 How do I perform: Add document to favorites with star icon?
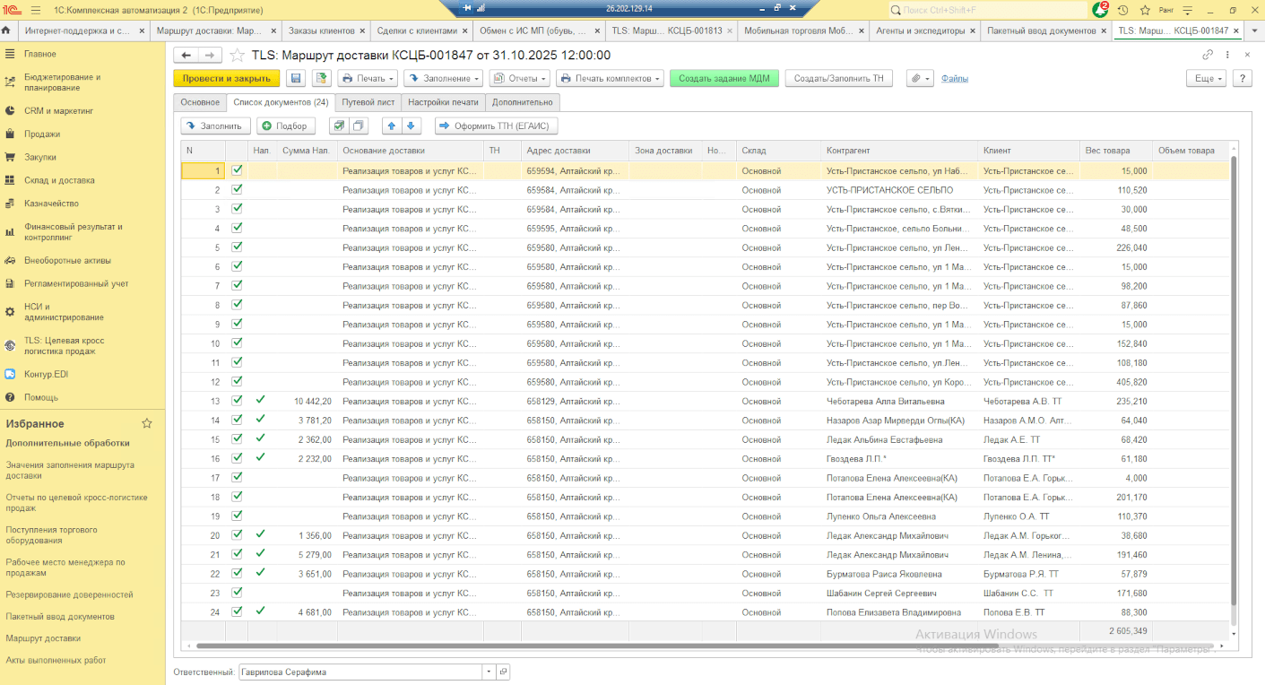(x=237, y=55)
